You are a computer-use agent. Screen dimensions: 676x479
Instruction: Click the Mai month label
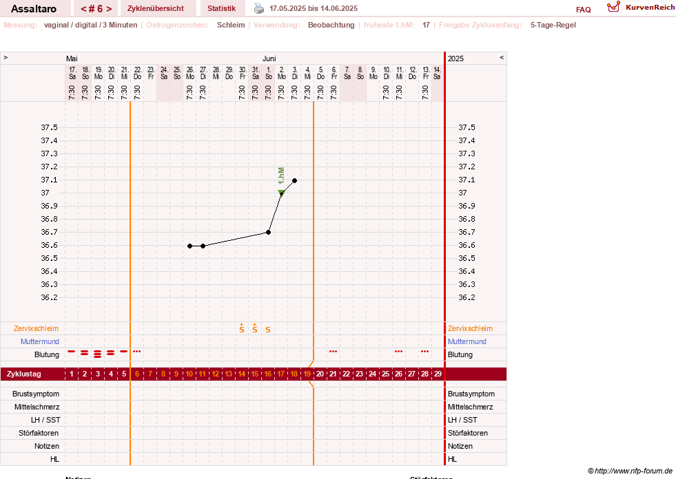(72, 58)
